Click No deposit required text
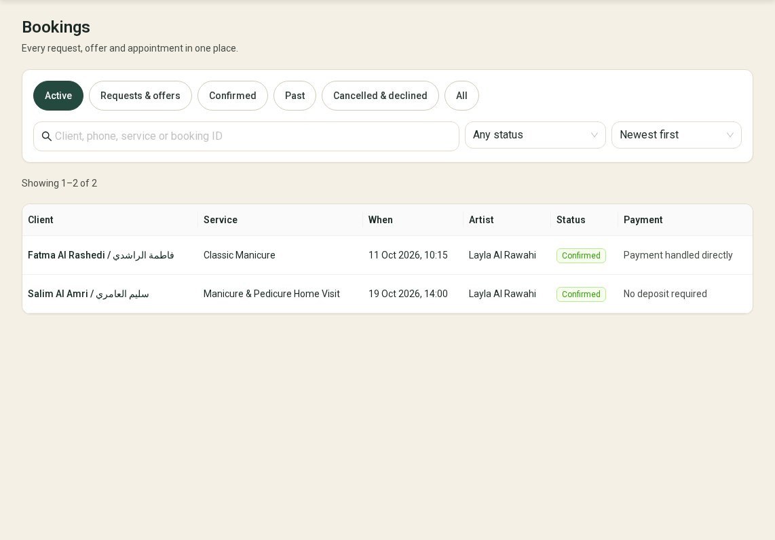This screenshot has width=775, height=540. (665, 294)
